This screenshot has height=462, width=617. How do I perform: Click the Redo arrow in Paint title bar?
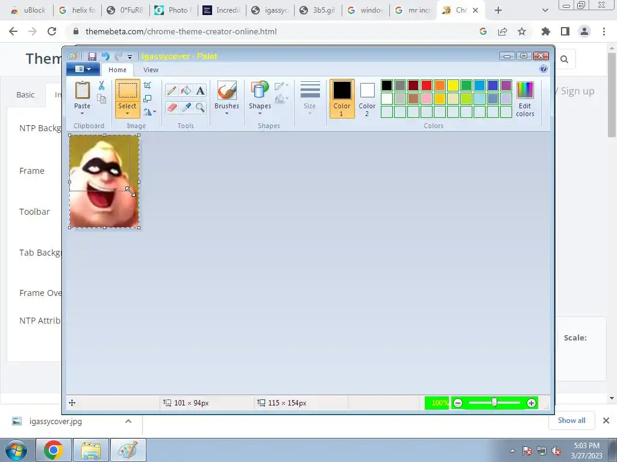point(119,56)
